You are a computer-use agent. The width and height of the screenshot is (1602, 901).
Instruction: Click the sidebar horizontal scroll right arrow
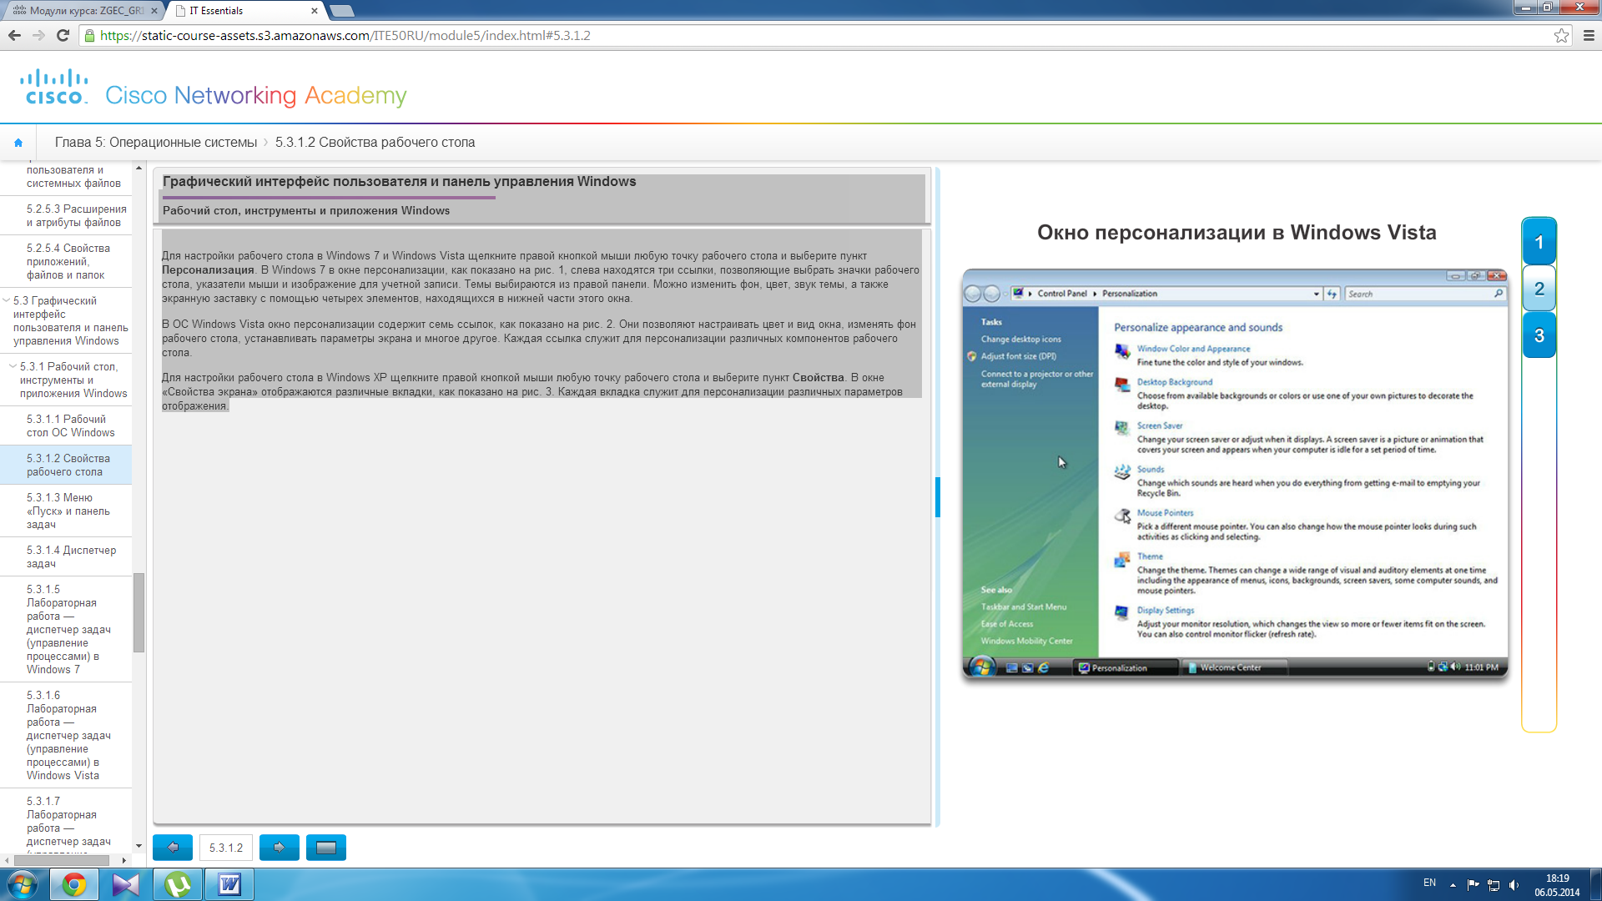click(124, 860)
